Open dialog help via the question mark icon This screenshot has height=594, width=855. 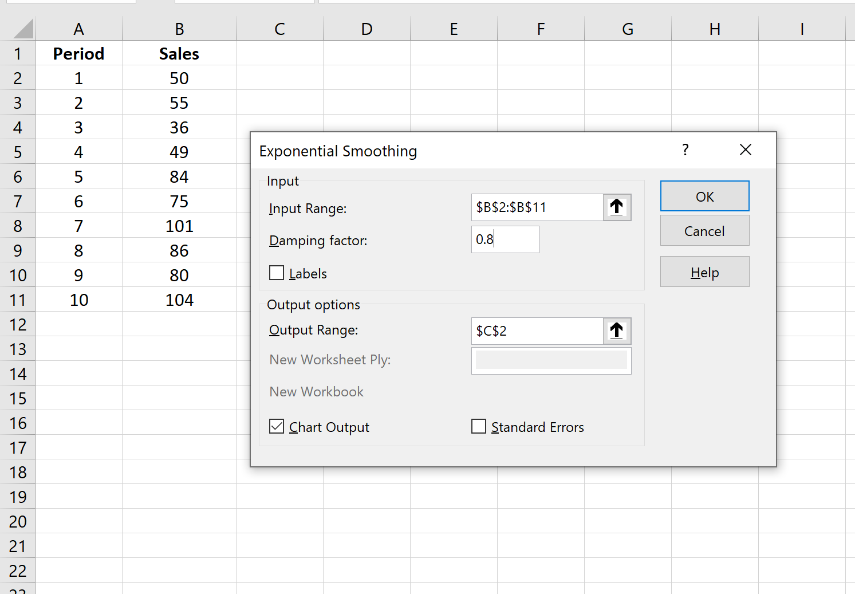685,150
